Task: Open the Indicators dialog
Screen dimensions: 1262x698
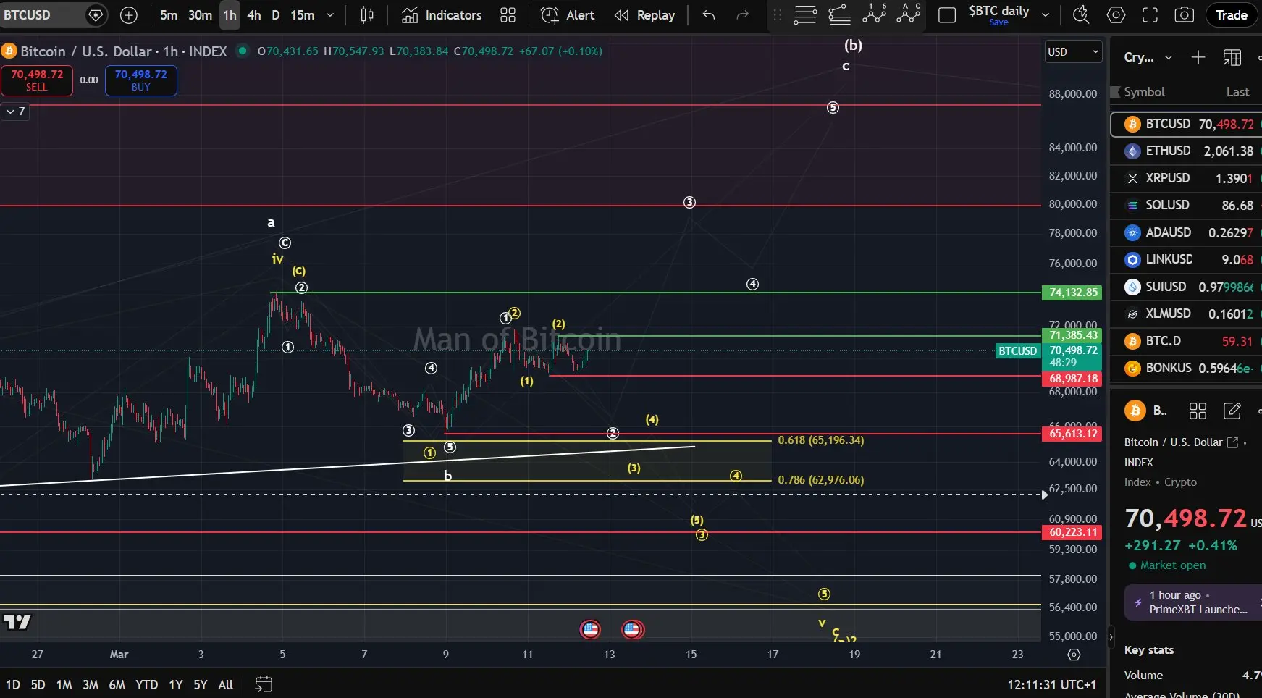Action: click(x=442, y=14)
